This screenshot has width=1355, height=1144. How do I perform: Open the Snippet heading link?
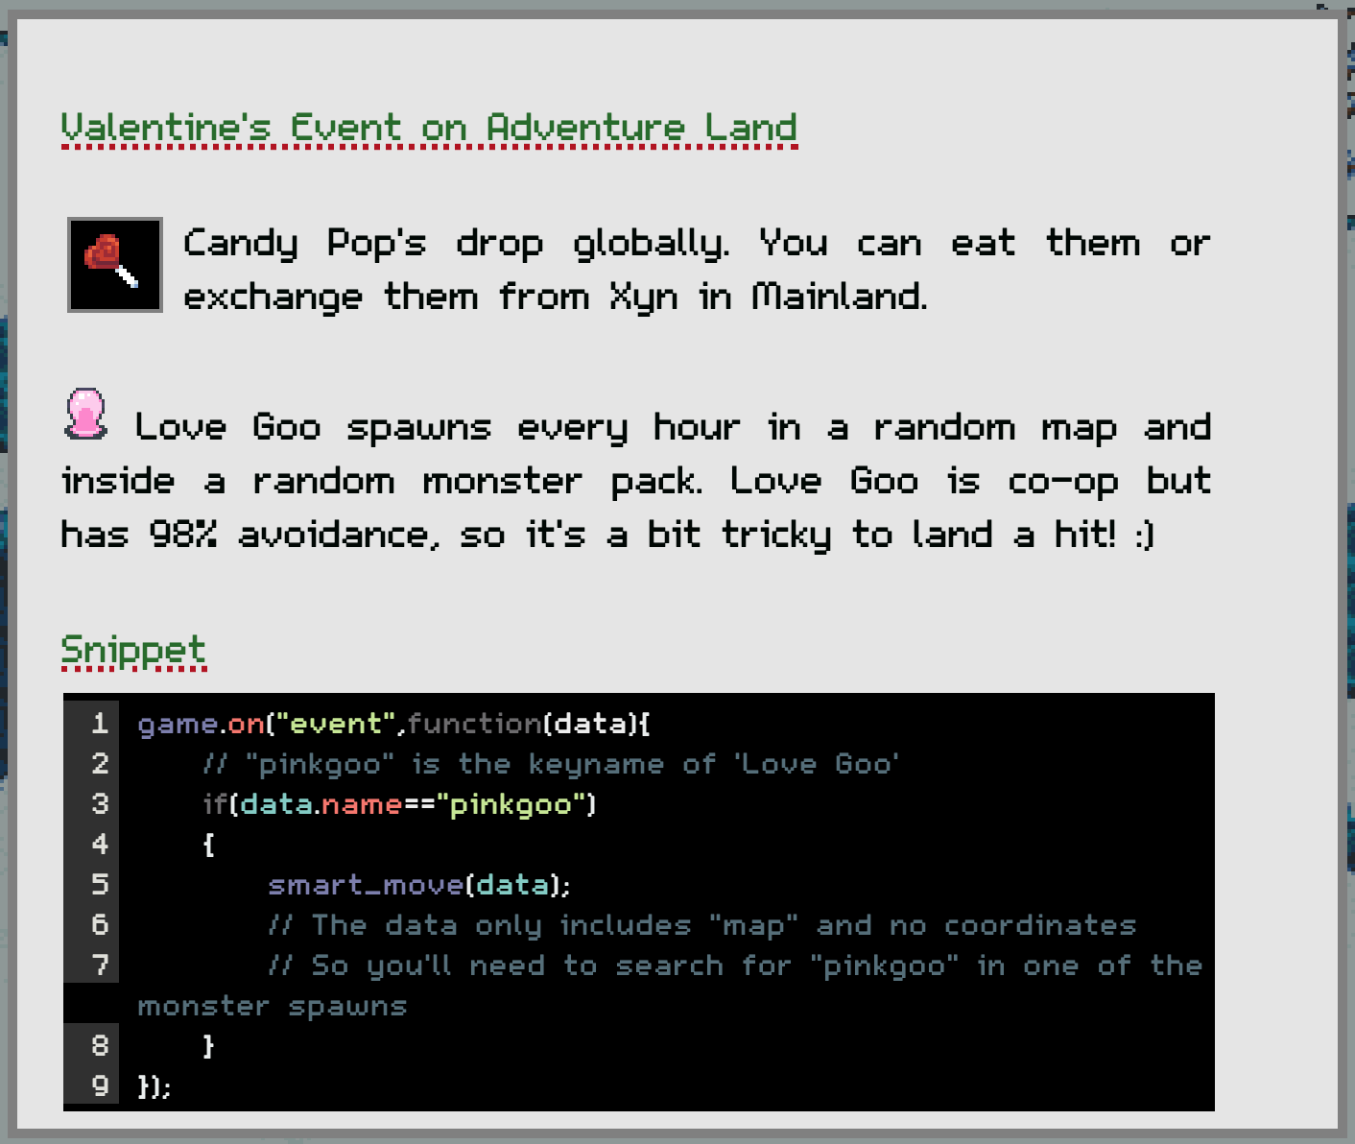[x=133, y=650]
